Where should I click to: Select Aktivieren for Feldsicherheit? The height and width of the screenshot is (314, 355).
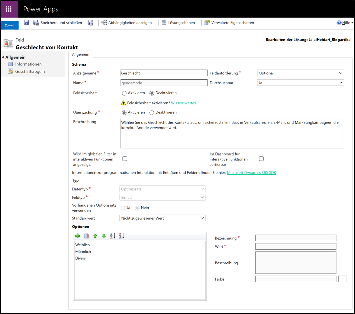click(x=124, y=93)
